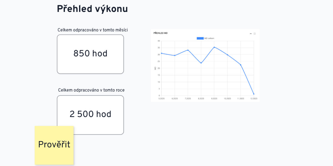The height and width of the screenshot is (166, 333).
Task: Click the label Celkem odpracováno v tomto měsíci
Action: click(92, 30)
